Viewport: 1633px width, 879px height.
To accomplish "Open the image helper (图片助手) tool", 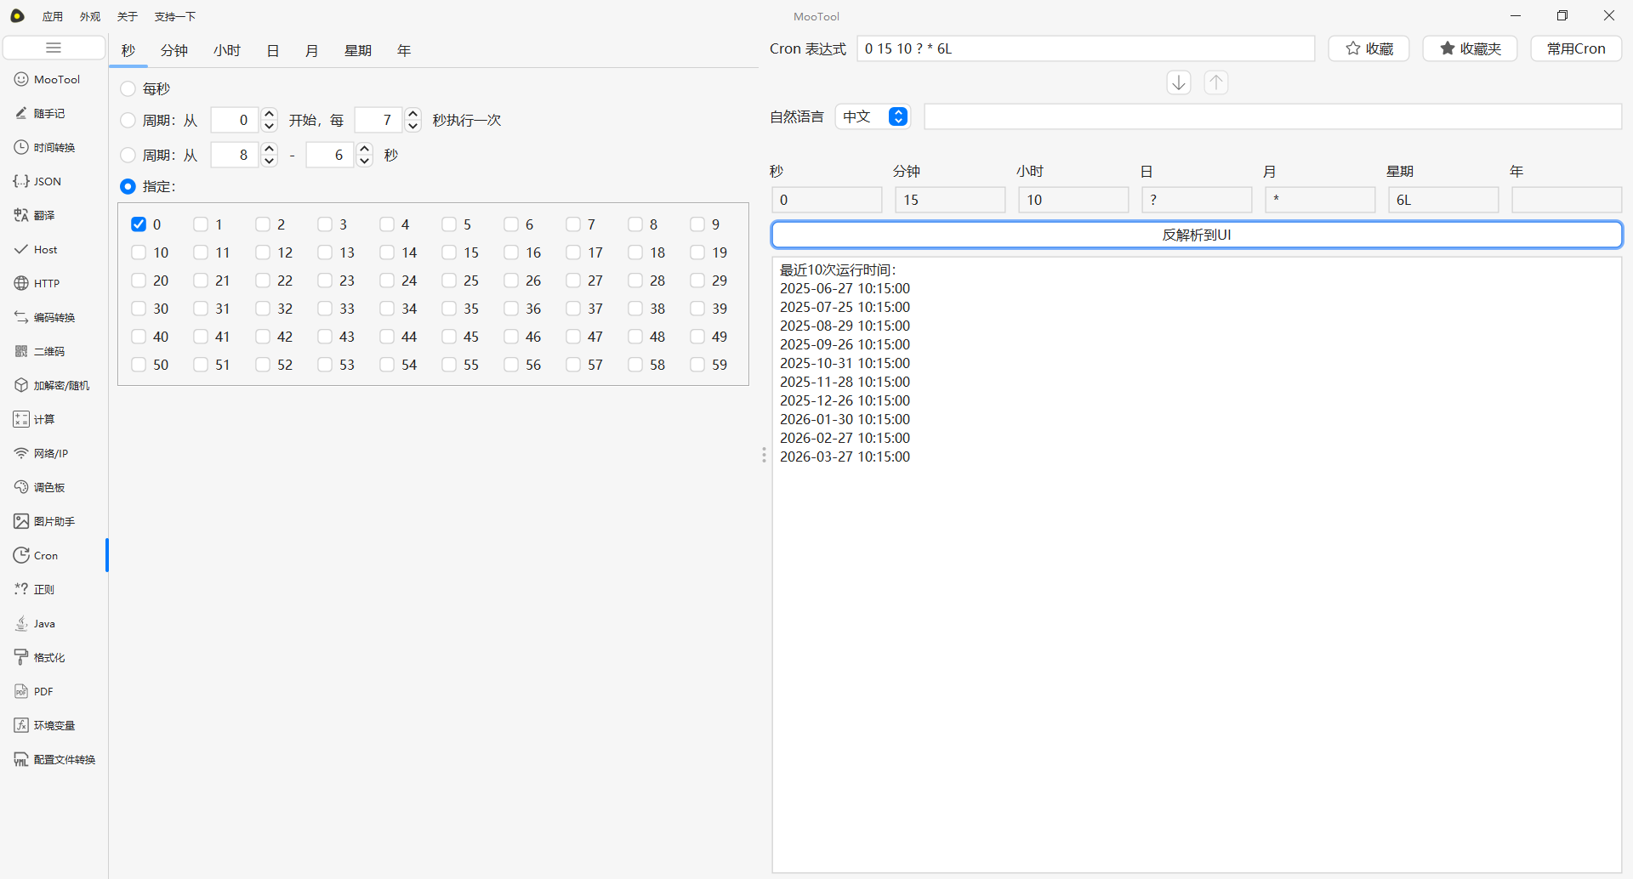I will pyautogui.click(x=54, y=521).
